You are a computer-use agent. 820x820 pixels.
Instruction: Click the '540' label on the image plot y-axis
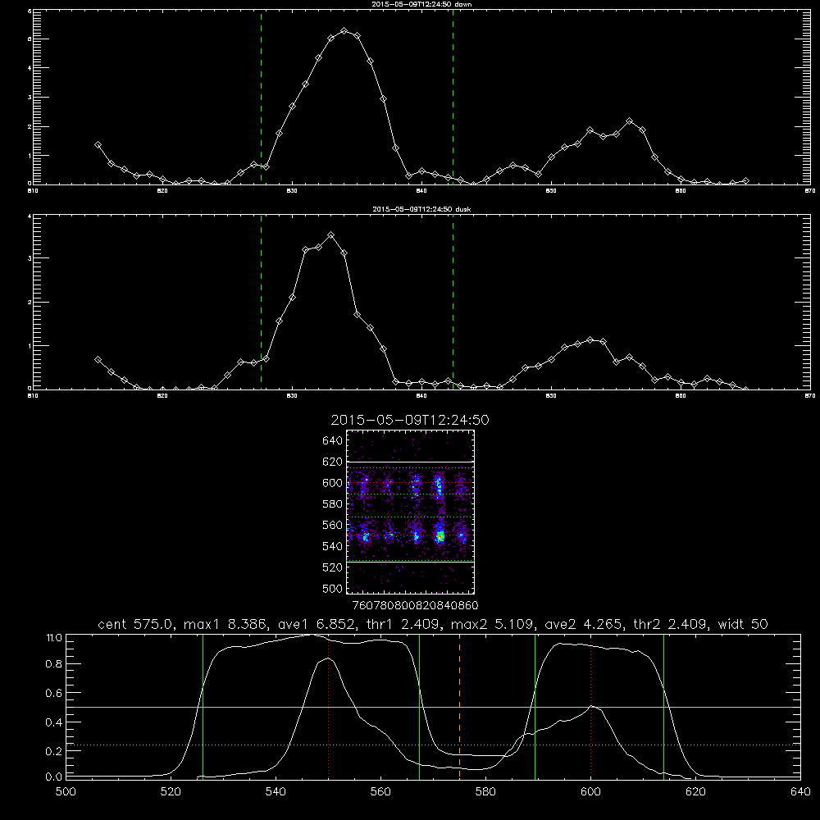(x=332, y=546)
